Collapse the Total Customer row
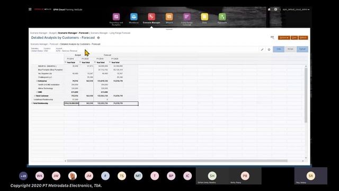Viewport: 339px width, 191px height. point(34,95)
